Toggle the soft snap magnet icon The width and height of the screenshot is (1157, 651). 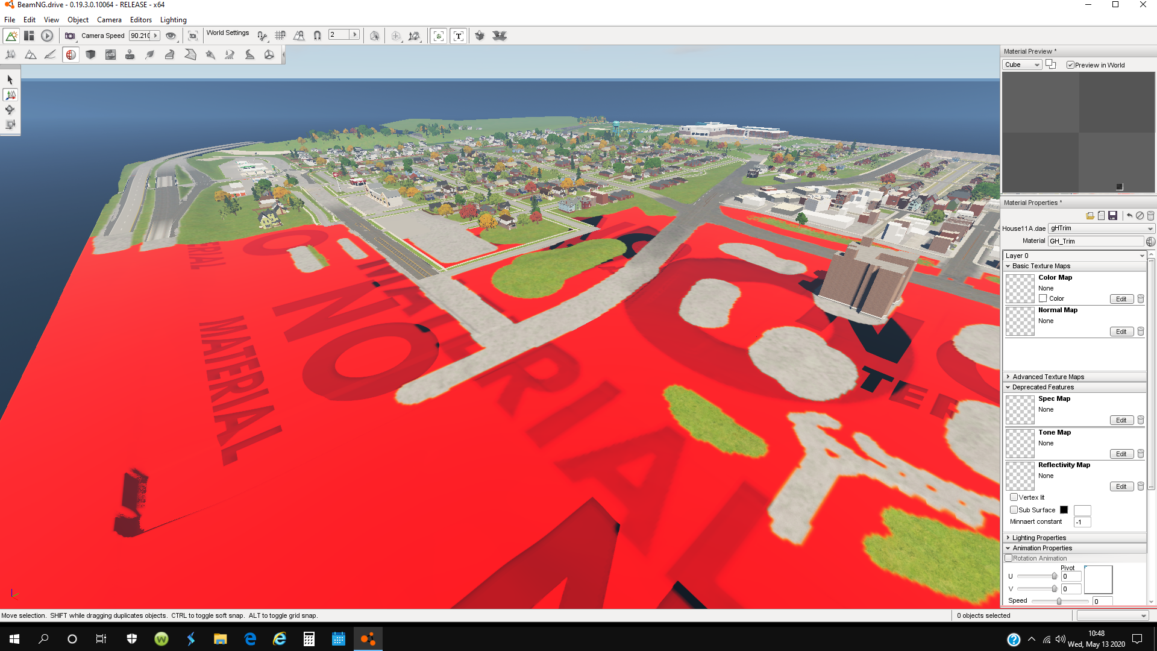click(x=318, y=36)
